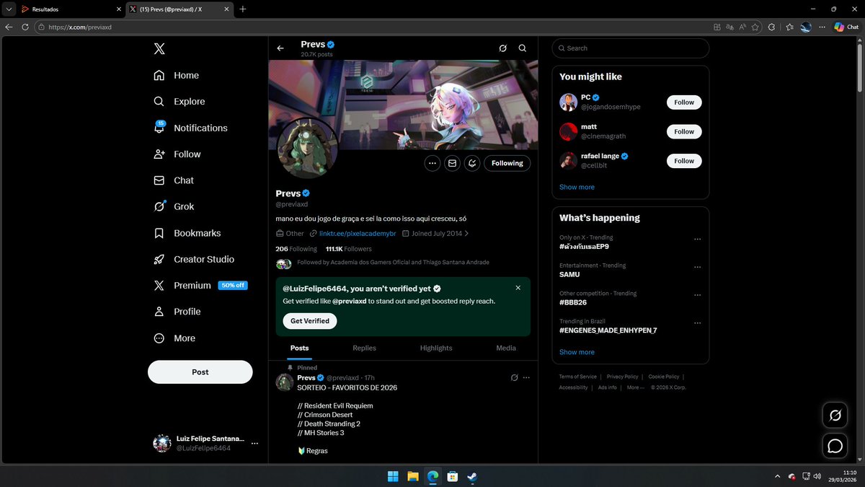The width and height of the screenshot is (865, 487).
Task: Open options for the #BBB26 trend
Action: 697,295
